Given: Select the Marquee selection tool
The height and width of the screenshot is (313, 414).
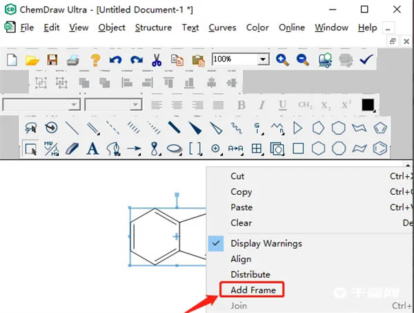Looking at the screenshot, I should point(30,149).
